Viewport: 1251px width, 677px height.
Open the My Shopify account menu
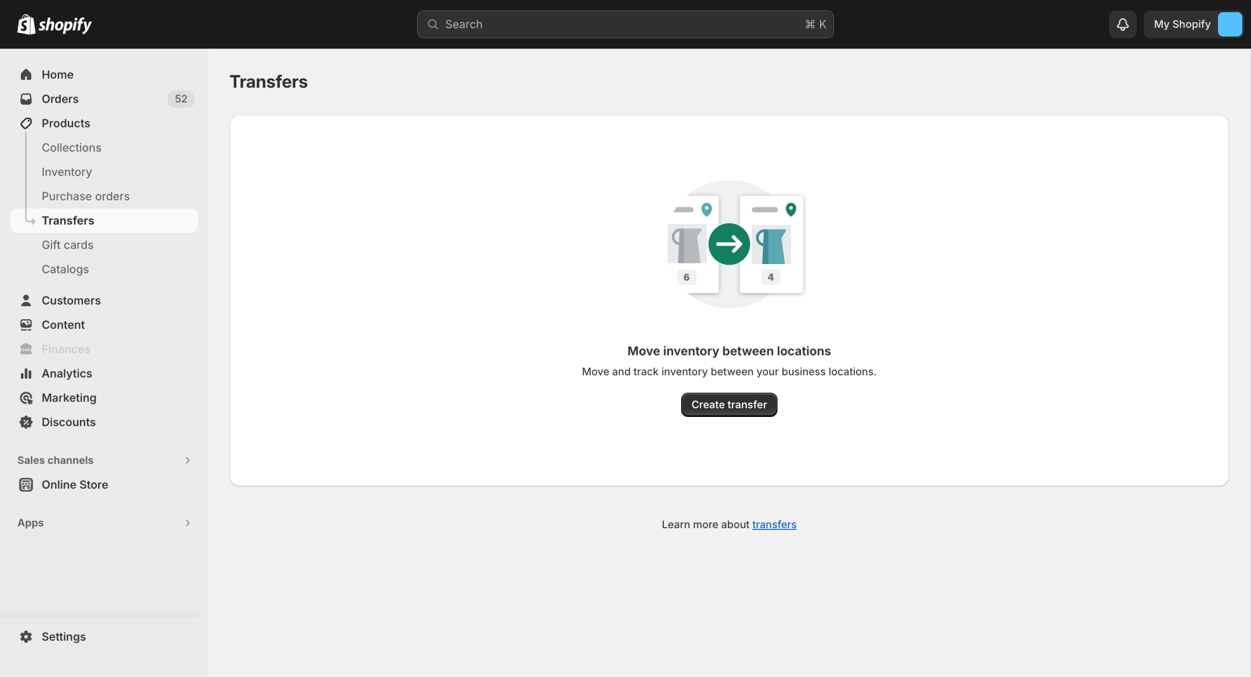click(1181, 24)
